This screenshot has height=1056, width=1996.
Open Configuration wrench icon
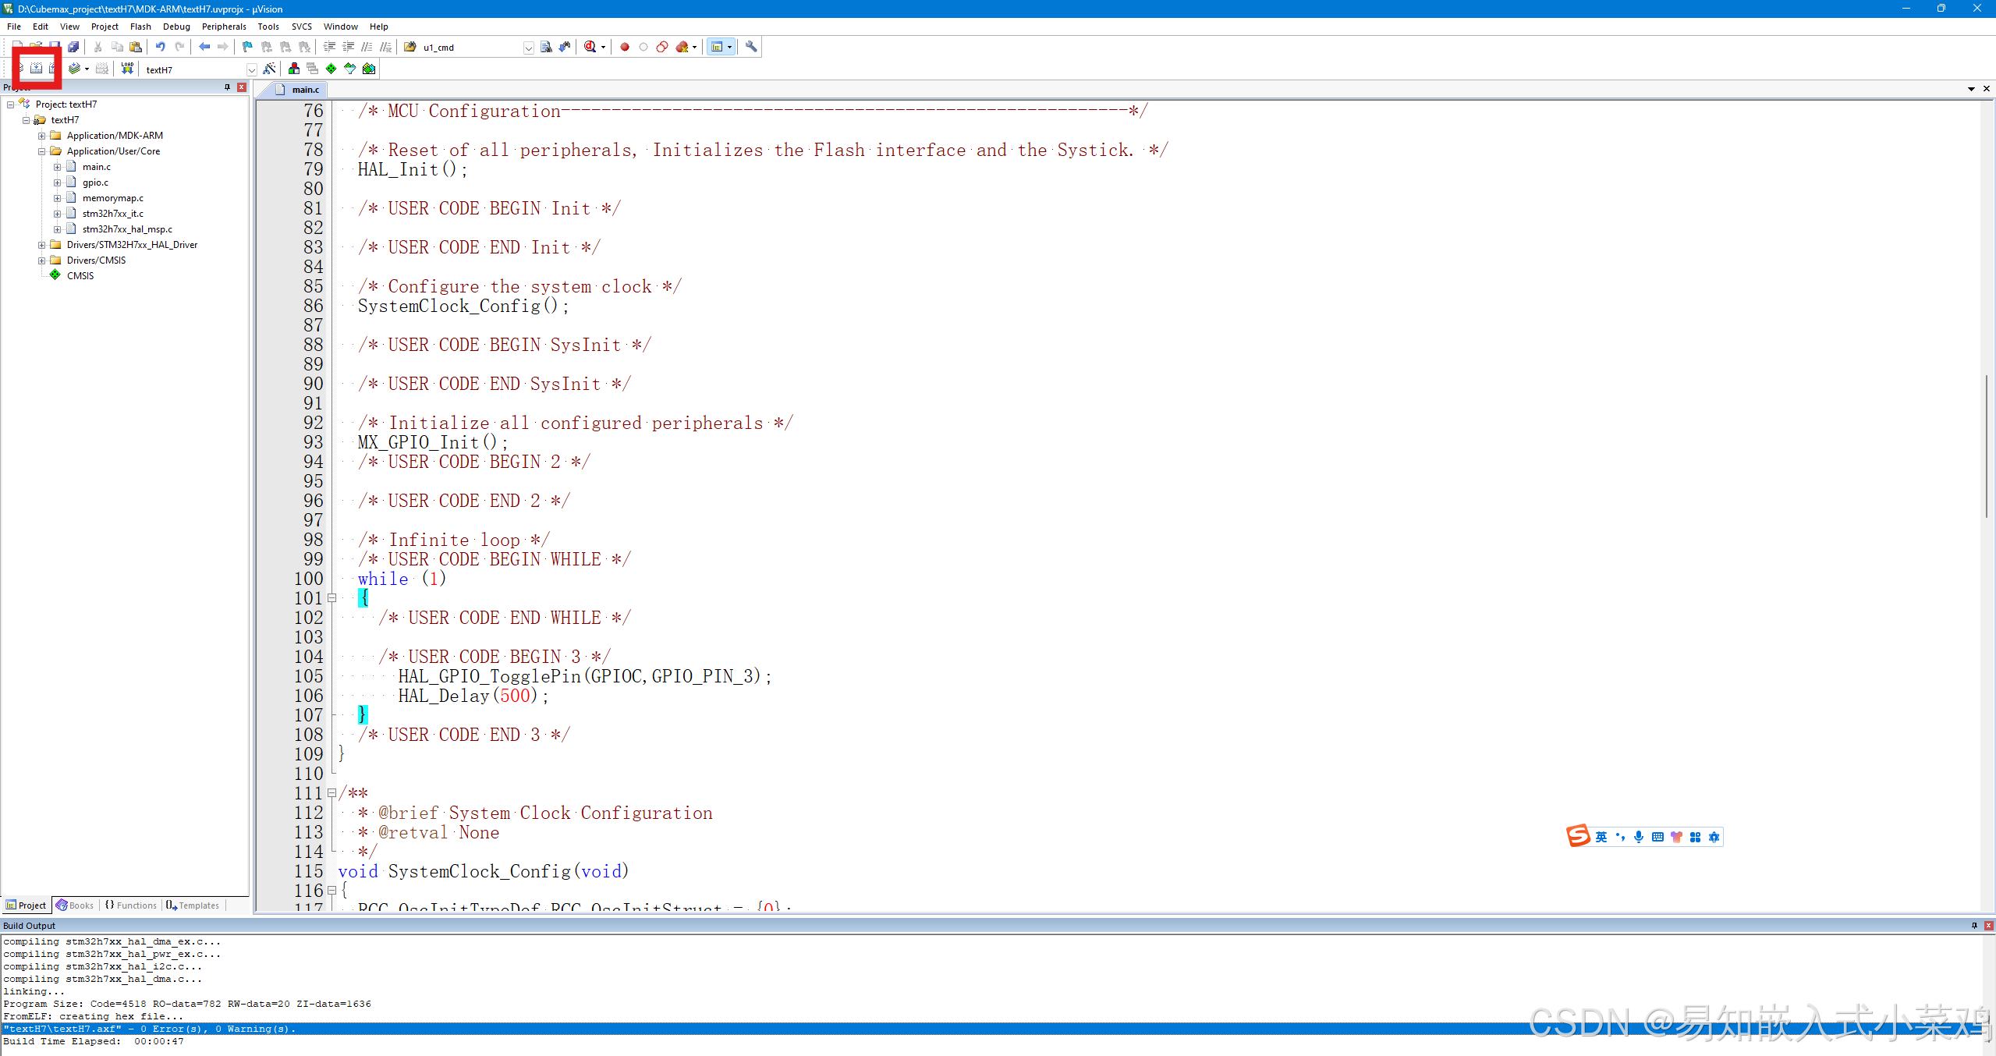tap(751, 47)
